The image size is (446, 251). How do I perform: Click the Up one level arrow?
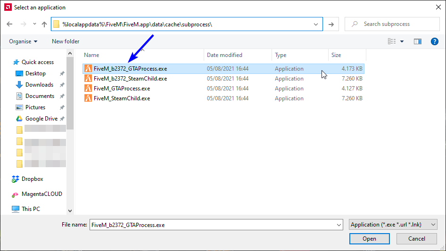tap(44, 24)
